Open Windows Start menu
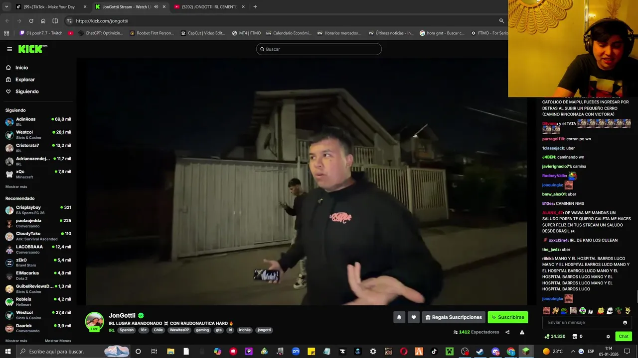This screenshot has width=638, height=358. pos(8,352)
